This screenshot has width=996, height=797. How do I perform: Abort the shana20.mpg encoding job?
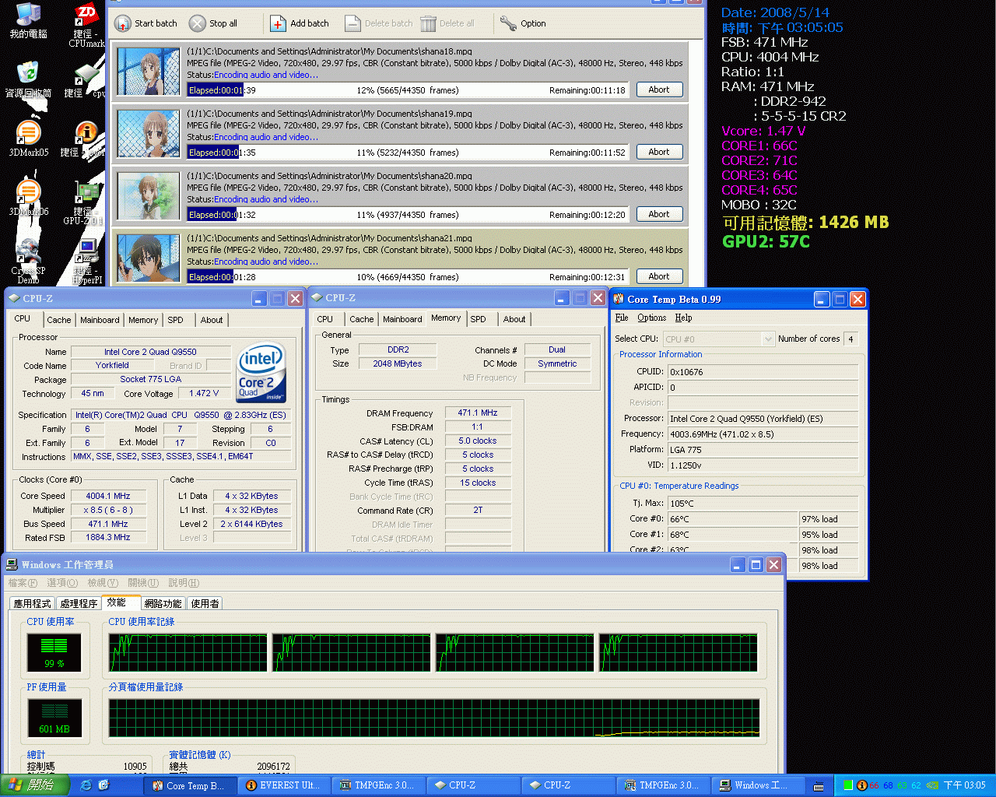(x=659, y=214)
